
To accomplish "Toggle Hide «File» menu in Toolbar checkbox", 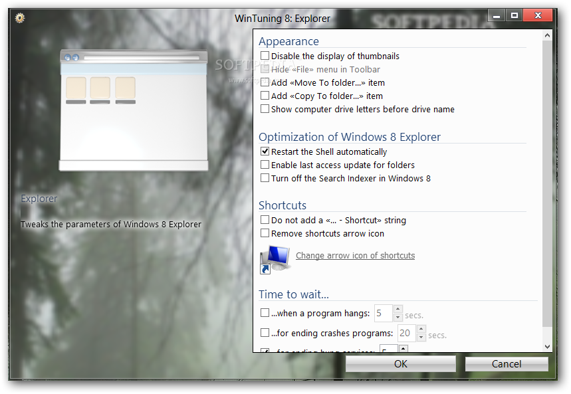I will pos(265,69).
